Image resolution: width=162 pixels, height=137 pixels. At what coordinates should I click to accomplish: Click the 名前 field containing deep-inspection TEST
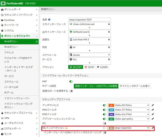tap(89, 20)
